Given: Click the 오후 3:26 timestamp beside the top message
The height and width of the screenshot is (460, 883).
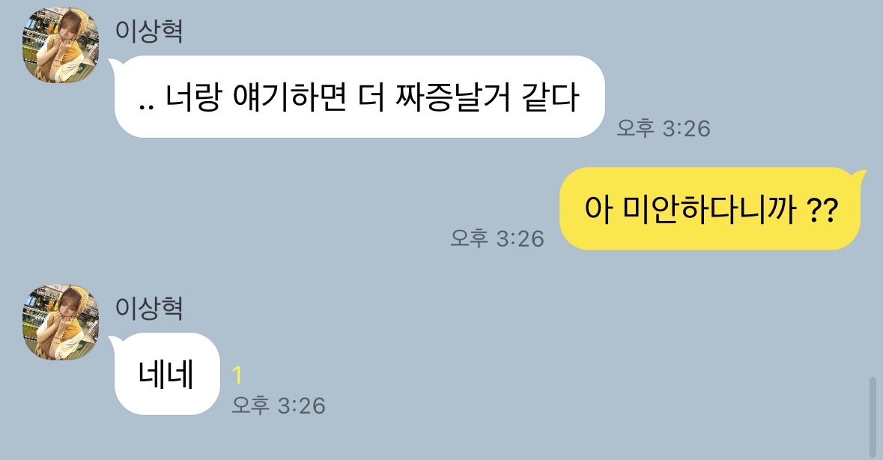Looking at the screenshot, I should point(664,128).
